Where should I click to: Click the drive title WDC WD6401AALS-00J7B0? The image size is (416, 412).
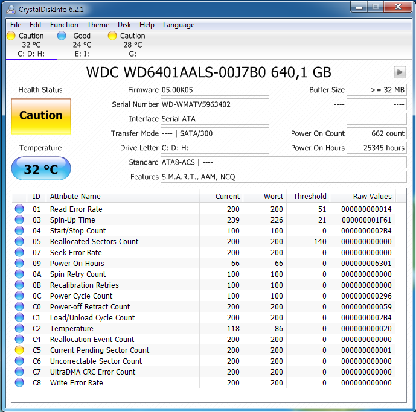coord(176,72)
